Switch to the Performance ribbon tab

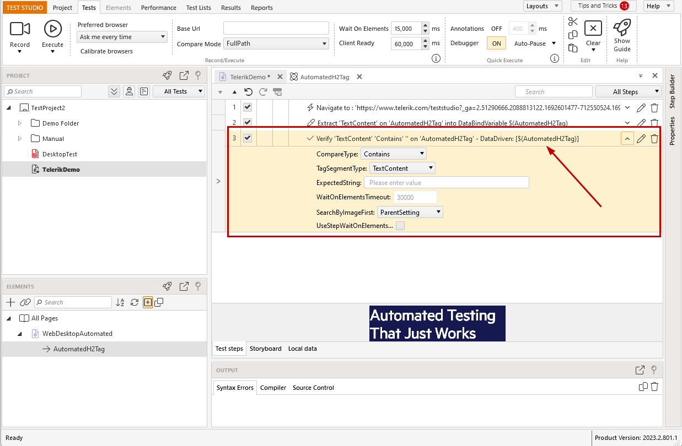pyautogui.click(x=159, y=8)
